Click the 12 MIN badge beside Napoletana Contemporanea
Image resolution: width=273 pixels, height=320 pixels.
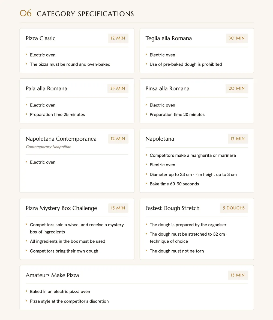(x=118, y=139)
